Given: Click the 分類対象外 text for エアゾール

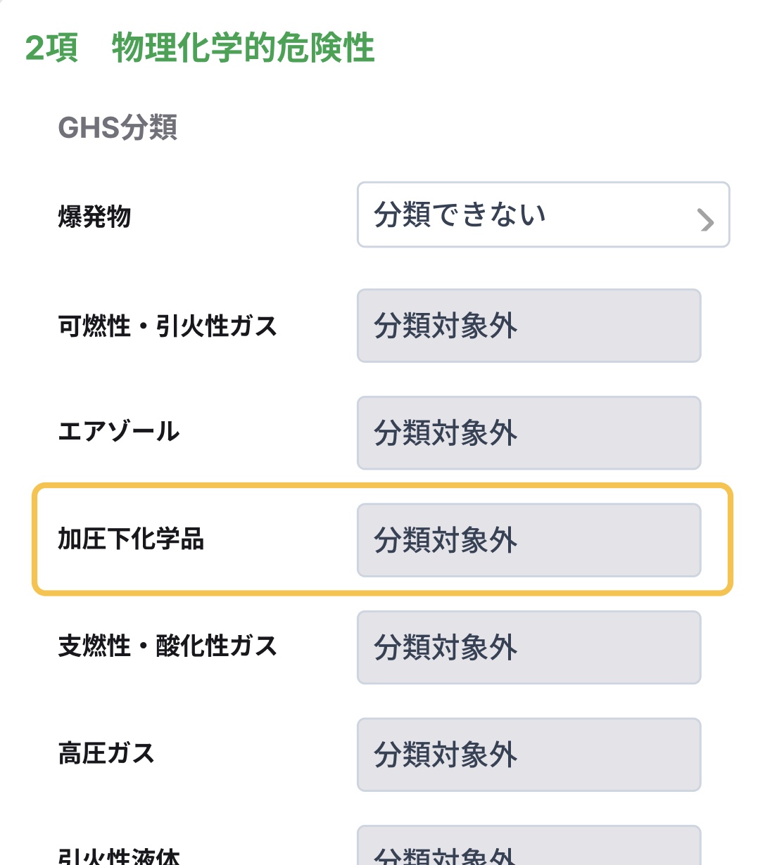Looking at the screenshot, I should click(445, 433).
